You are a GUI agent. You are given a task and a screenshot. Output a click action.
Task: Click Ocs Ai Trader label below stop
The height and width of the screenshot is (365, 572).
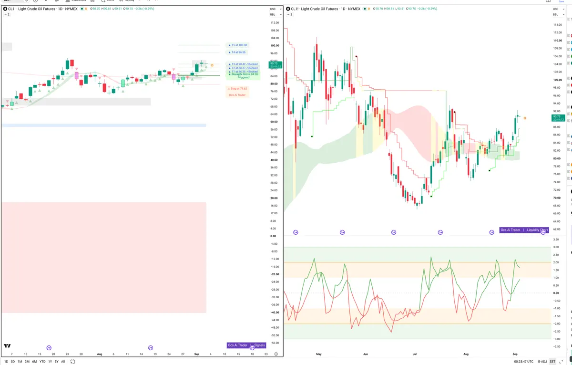[x=237, y=95]
